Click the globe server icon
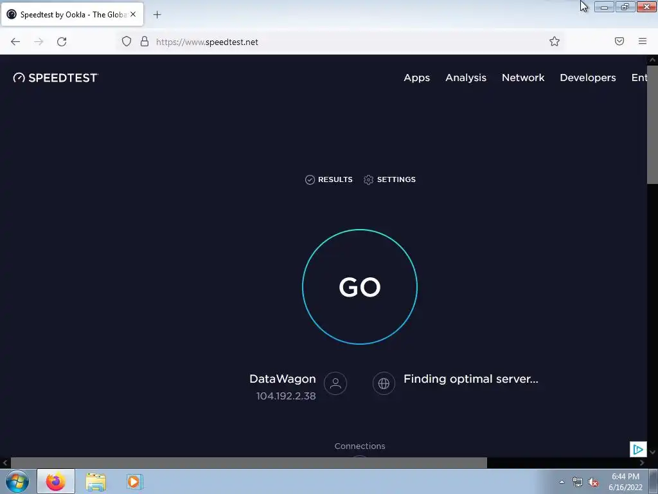Image resolution: width=658 pixels, height=494 pixels. [x=384, y=383]
